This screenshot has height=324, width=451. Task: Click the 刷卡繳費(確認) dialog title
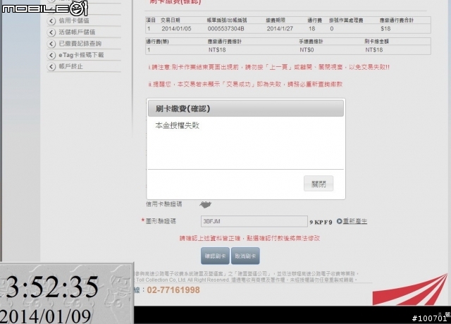(x=183, y=108)
